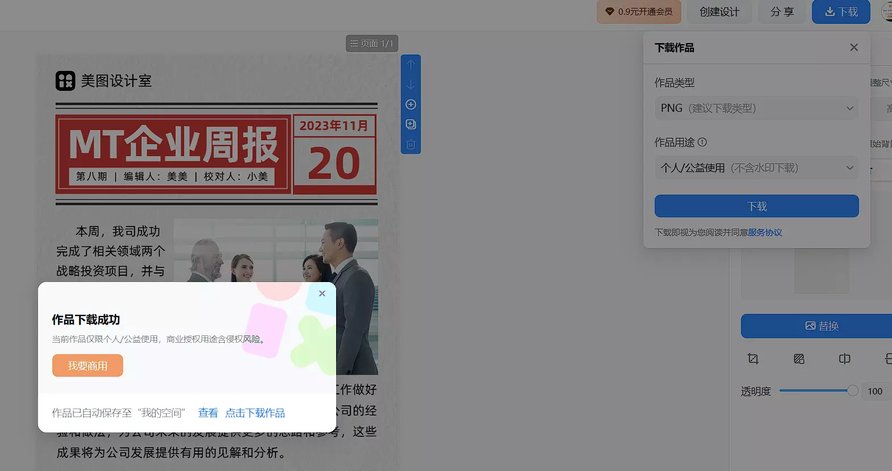This screenshot has height=471, width=892.
Task: Click the 创建设计 menu item
Action: (719, 12)
